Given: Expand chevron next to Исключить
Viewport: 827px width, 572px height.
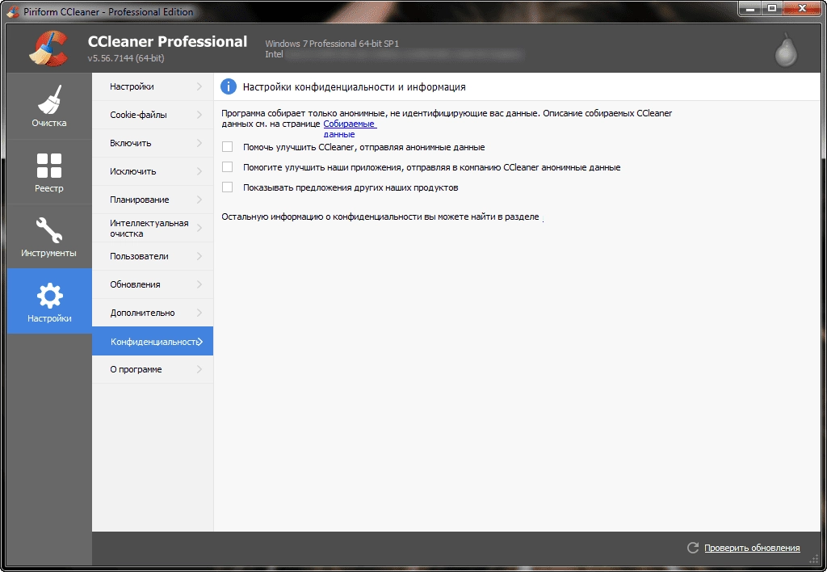Looking at the screenshot, I should pyautogui.click(x=199, y=171).
